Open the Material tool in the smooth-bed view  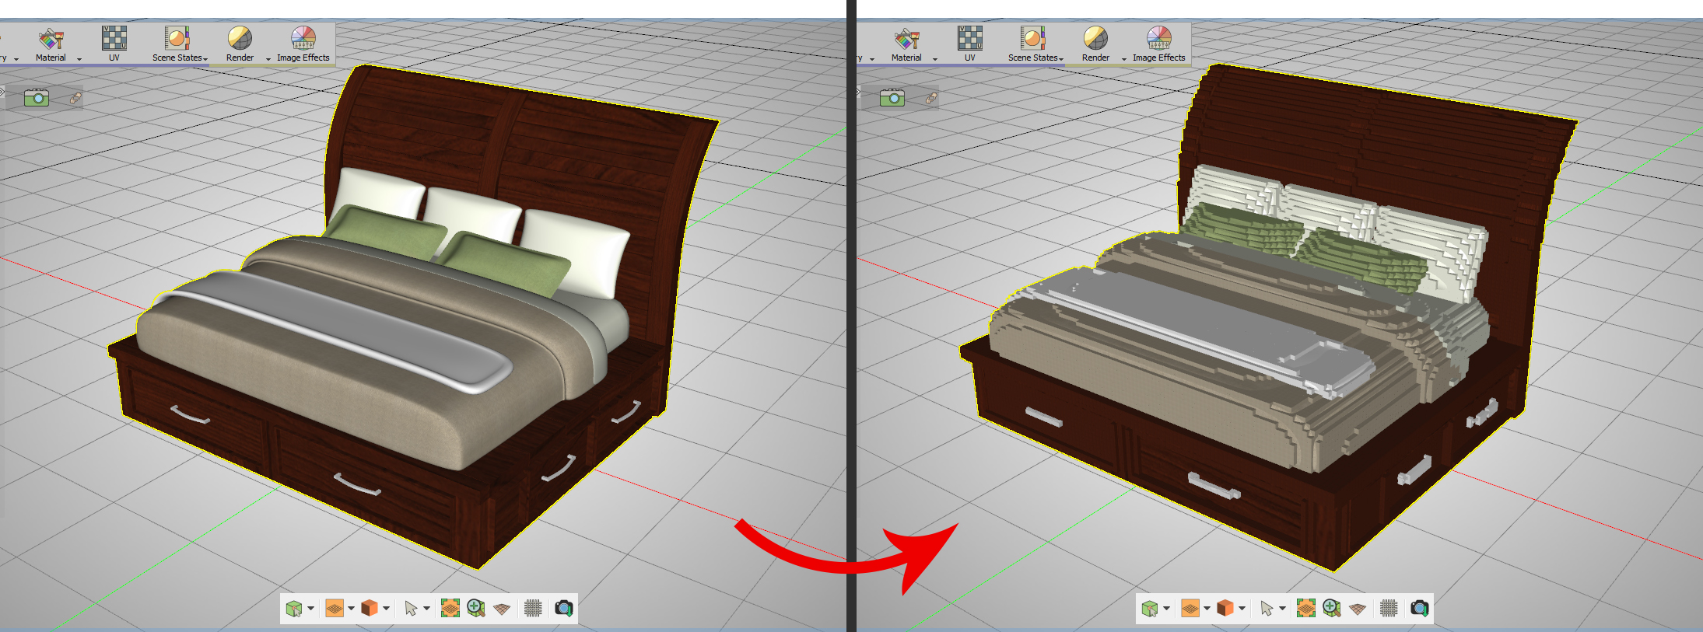click(51, 44)
